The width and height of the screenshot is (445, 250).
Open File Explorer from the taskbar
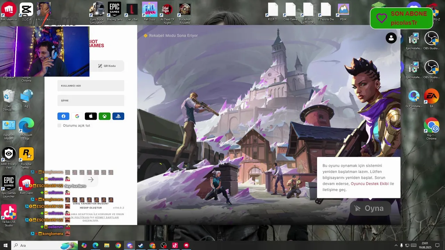[107, 245]
